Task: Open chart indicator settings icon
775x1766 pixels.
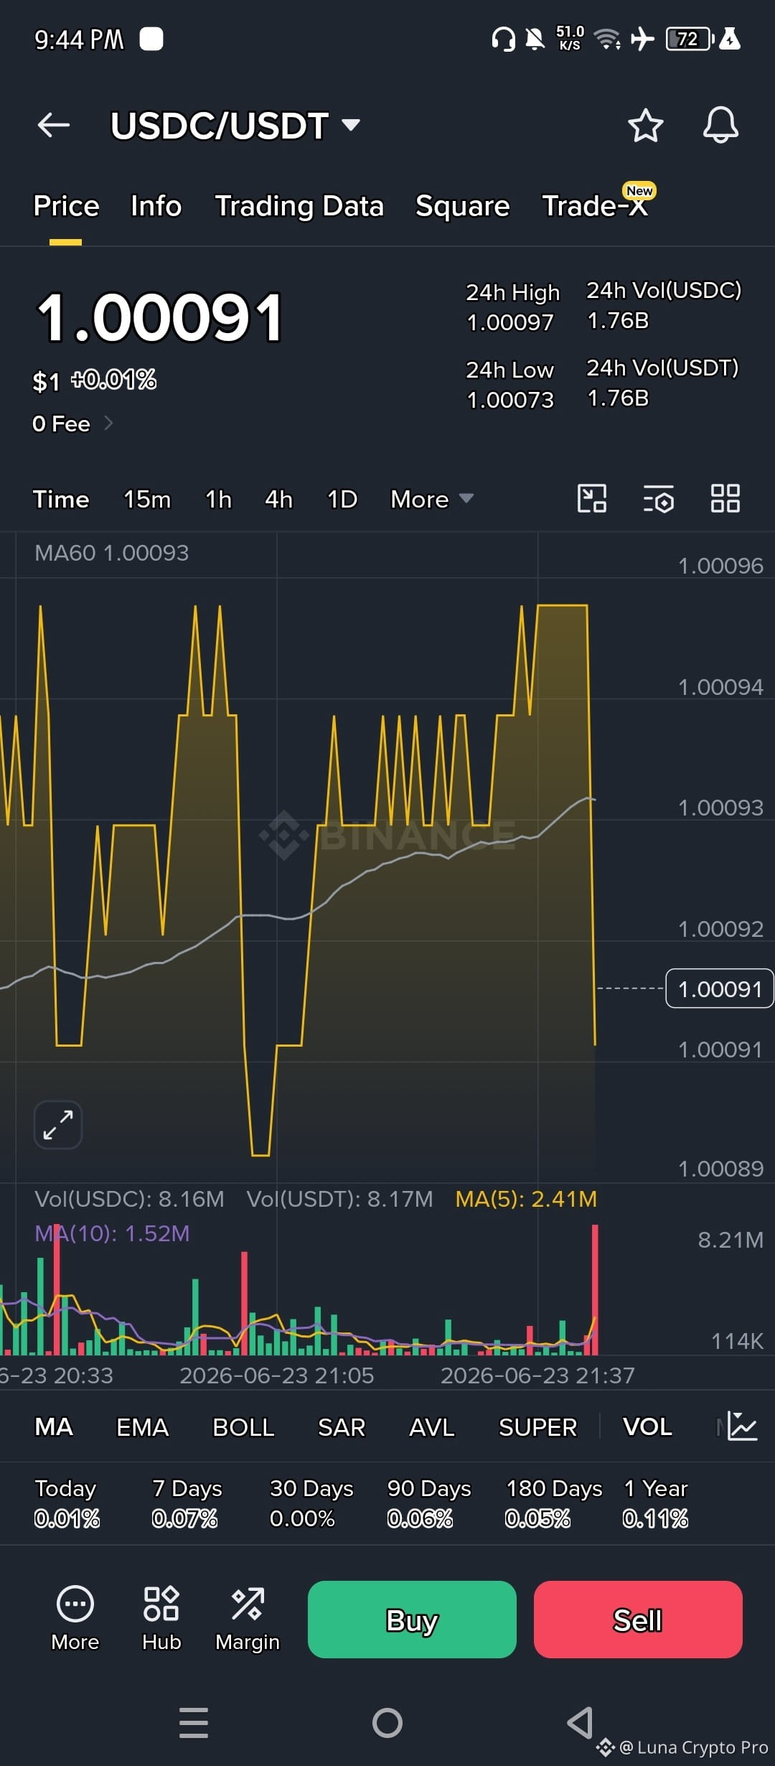Action: point(658,499)
